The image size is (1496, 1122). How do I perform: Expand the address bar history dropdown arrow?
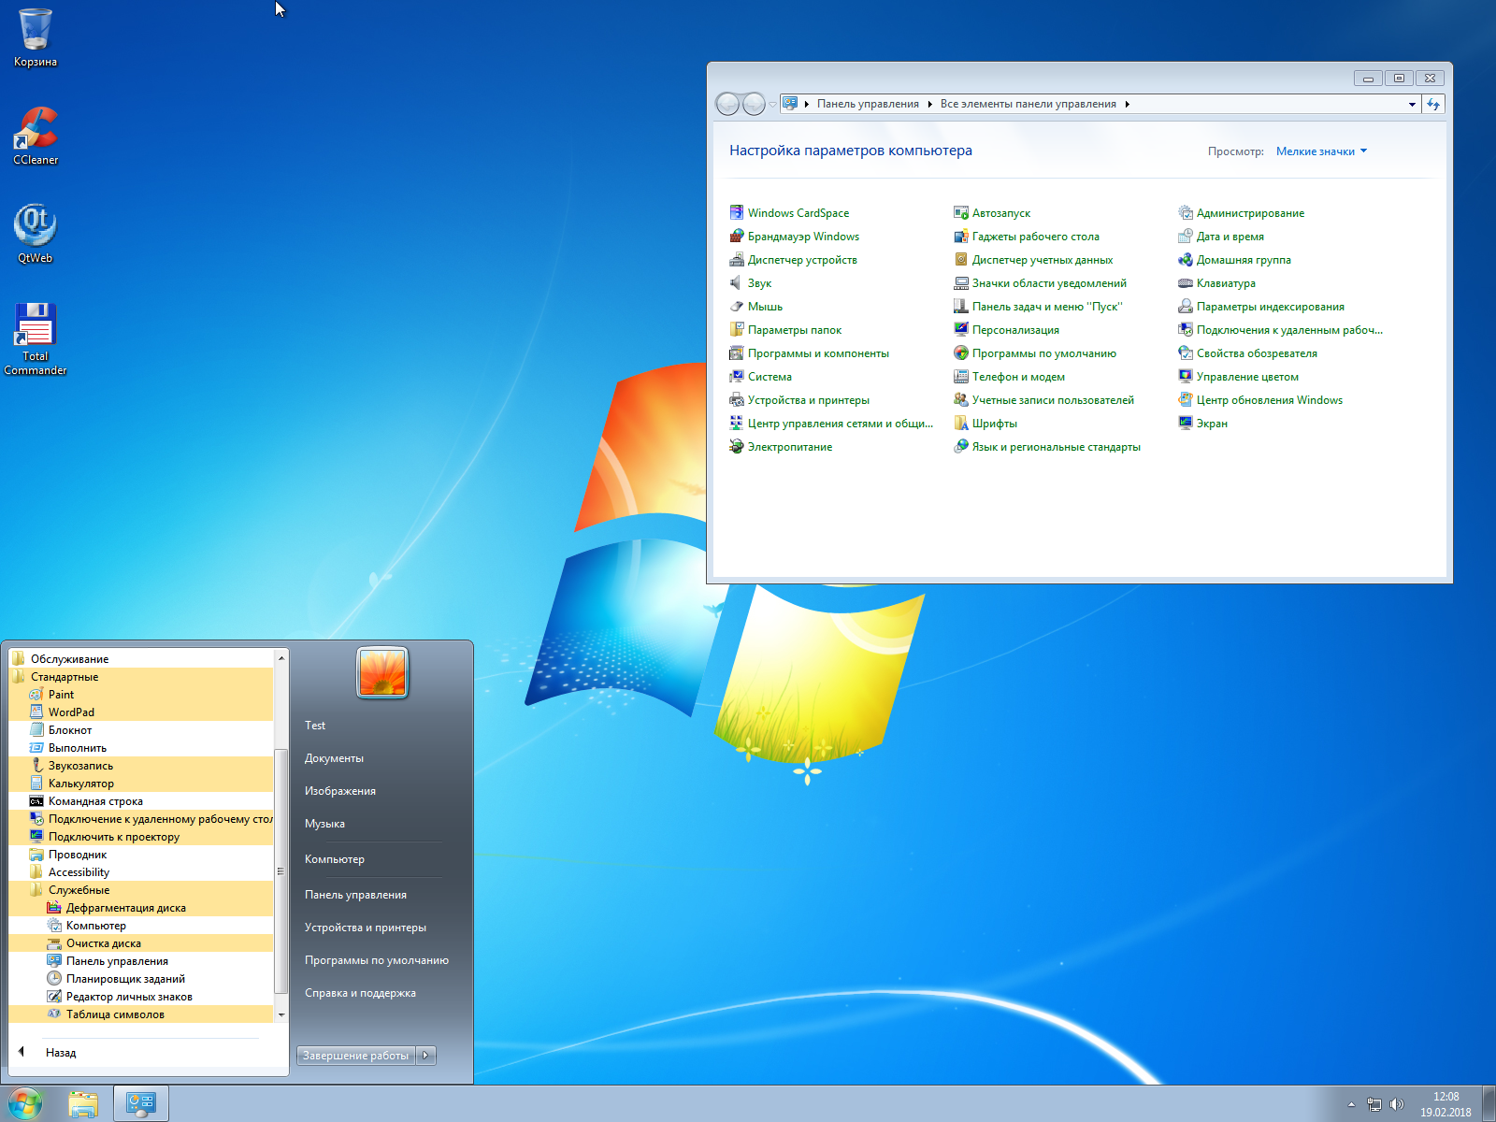tap(1412, 105)
